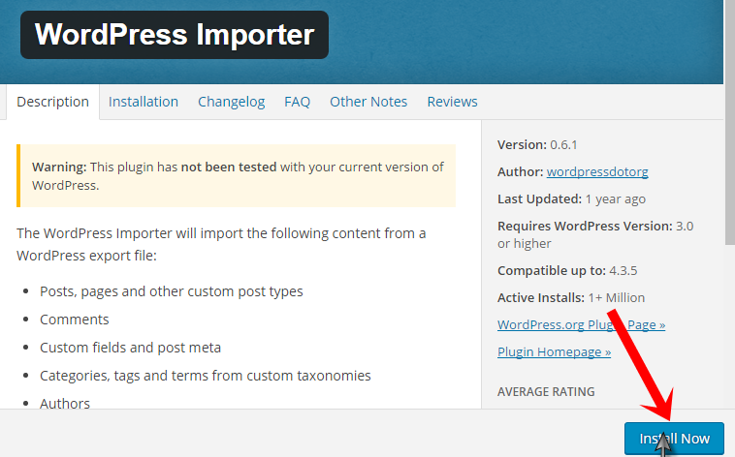Image resolution: width=735 pixels, height=457 pixels.
Task: Click the Active Installs 1+ Million text
Action: point(571,298)
